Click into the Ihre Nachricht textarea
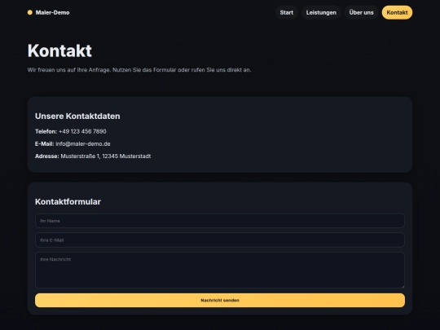Screen dimensions: 440x330 220,270
